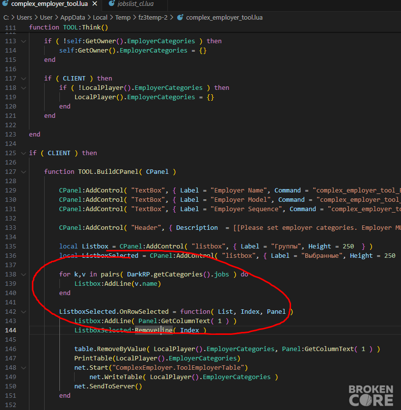401x410 pixels.
Task: Open the Local breadcrumb segment
Action: pos(100,18)
